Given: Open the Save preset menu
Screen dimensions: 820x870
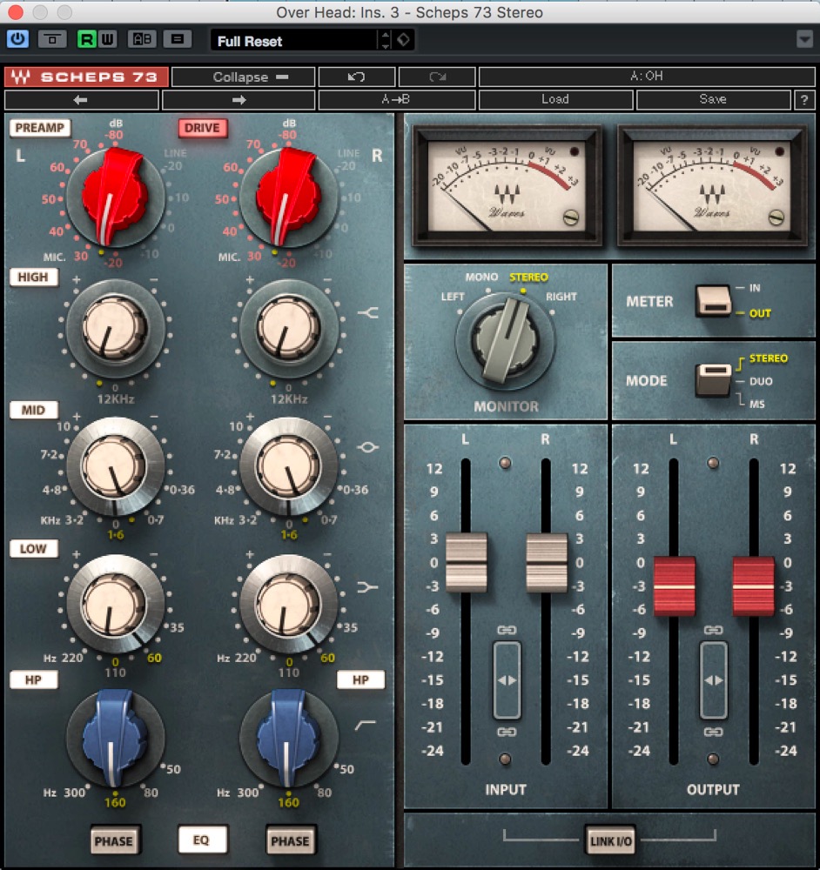Looking at the screenshot, I should click(x=713, y=100).
